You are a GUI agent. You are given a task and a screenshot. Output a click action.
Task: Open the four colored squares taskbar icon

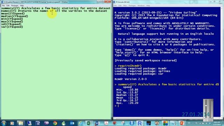pos(165,123)
